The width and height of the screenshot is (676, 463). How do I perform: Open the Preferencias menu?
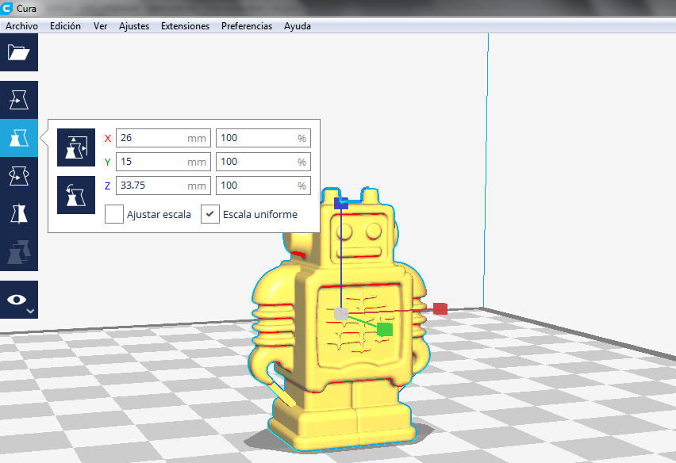point(246,26)
